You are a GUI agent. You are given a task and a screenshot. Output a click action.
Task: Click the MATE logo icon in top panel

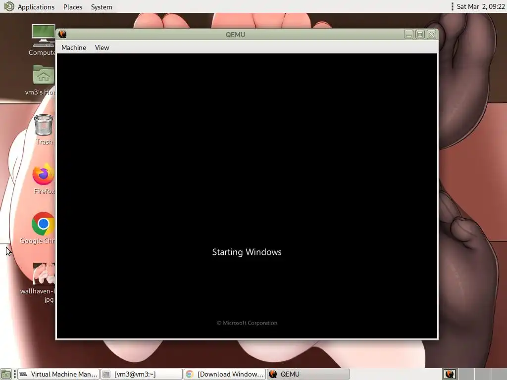click(9, 6)
